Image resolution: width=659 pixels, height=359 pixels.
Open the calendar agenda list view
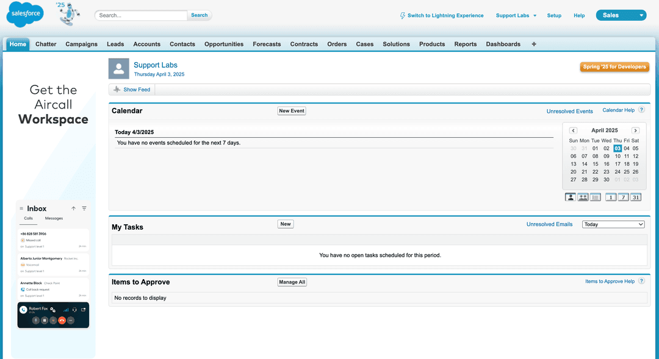pos(595,196)
